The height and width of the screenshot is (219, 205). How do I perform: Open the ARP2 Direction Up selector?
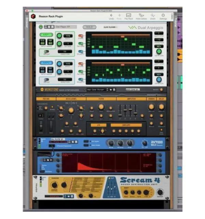[x=65, y=79]
